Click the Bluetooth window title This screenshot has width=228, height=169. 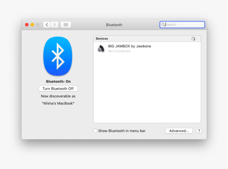[x=114, y=24]
